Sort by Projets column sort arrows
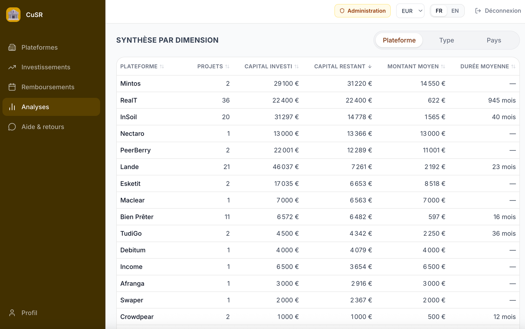This screenshot has height=329, width=525. click(x=227, y=67)
